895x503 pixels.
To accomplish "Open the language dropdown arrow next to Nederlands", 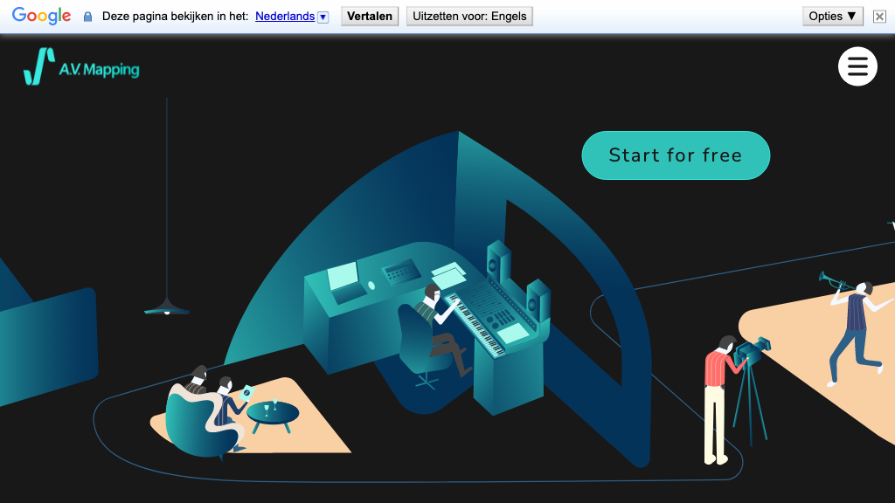I will tap(323, 17).
